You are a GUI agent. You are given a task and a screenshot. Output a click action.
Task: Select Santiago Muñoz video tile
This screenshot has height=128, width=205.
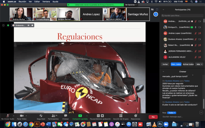[x=138, y=14]
